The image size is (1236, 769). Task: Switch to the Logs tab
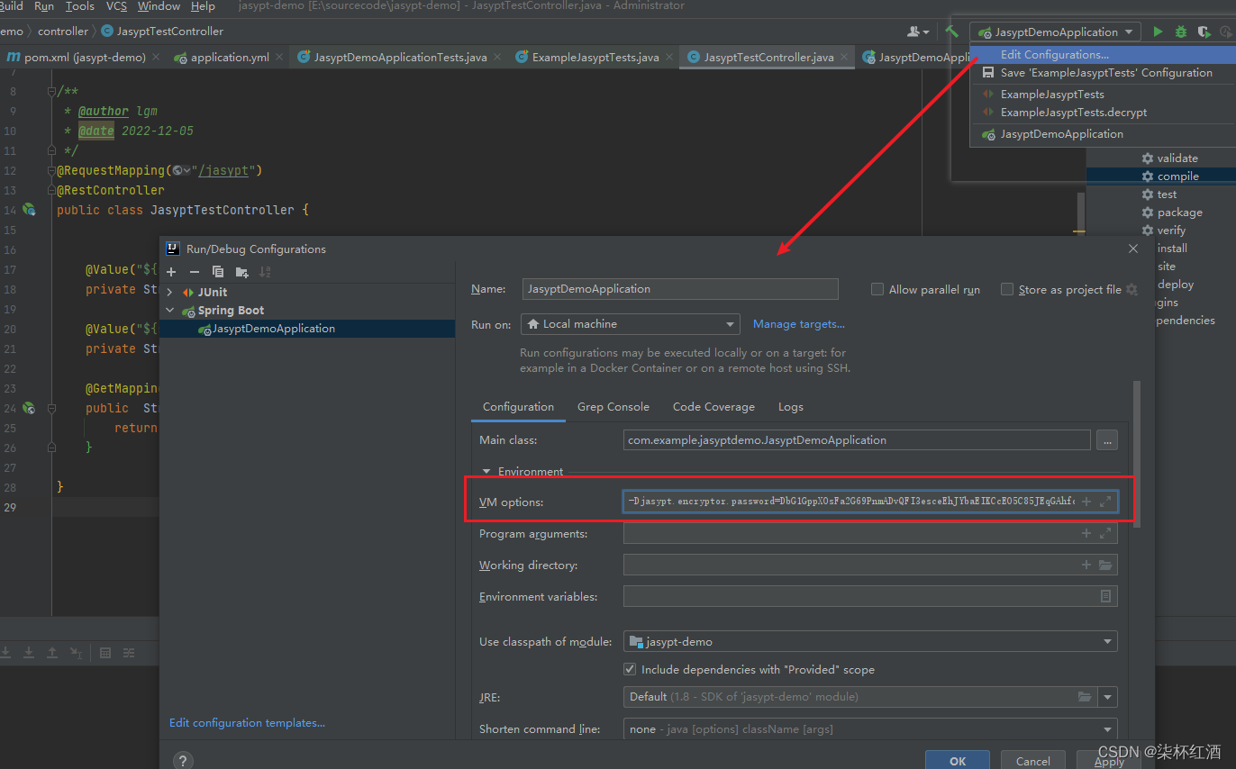791,407
